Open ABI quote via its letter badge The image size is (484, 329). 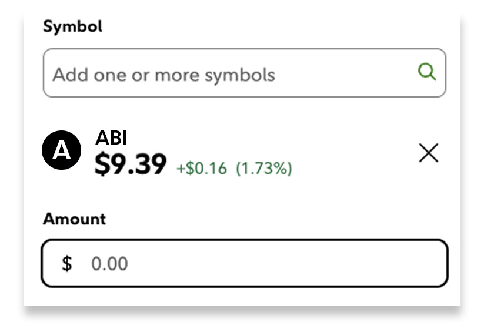(62, 151)
